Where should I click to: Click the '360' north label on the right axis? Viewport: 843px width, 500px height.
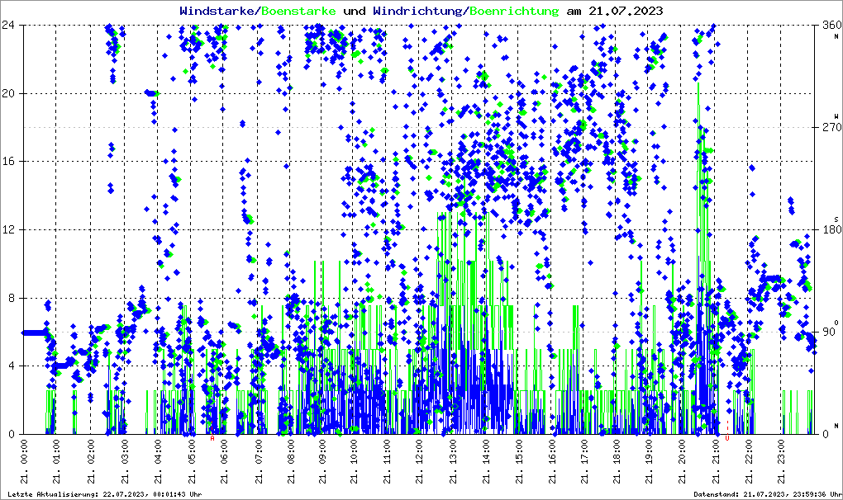click(x=831, y=25)
